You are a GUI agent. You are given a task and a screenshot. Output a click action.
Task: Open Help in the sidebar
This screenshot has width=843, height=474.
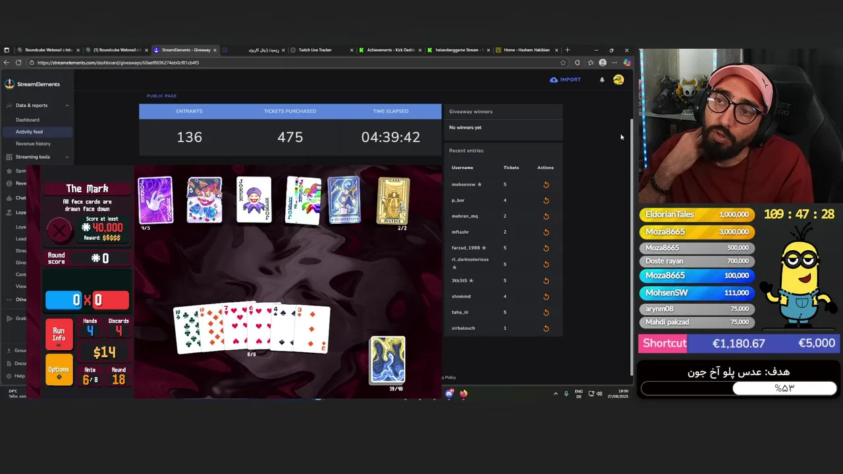click(20, 376)
